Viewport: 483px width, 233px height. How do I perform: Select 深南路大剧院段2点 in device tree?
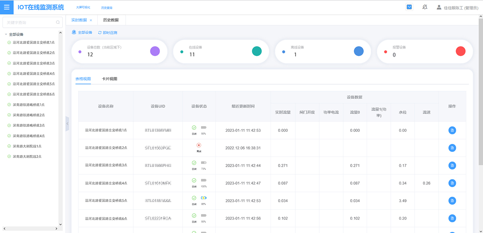(x=27, y=157)
